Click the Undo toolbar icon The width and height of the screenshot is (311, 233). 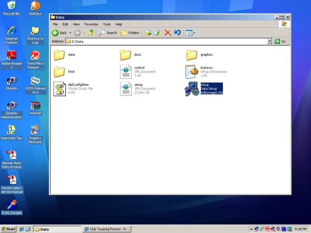pyautogui.click(x=178, y=33)
